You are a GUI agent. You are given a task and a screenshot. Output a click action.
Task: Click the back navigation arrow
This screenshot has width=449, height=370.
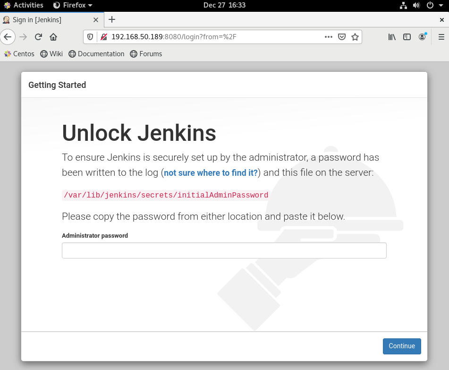point(8,37)
